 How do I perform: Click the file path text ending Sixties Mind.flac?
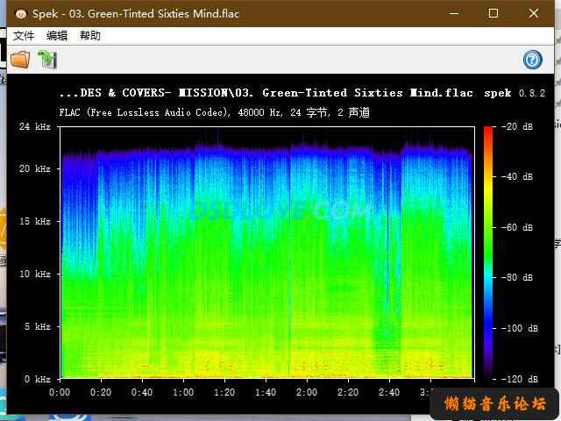(x=266, y=93)
